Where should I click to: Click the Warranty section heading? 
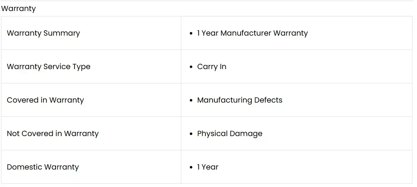pos(19,9)
